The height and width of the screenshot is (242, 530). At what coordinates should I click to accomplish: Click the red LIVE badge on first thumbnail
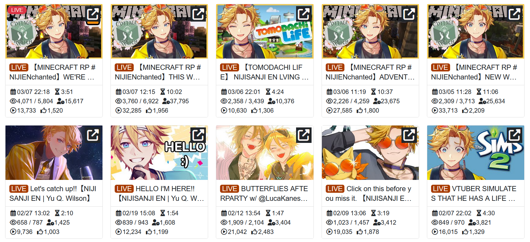coord(17,10)
